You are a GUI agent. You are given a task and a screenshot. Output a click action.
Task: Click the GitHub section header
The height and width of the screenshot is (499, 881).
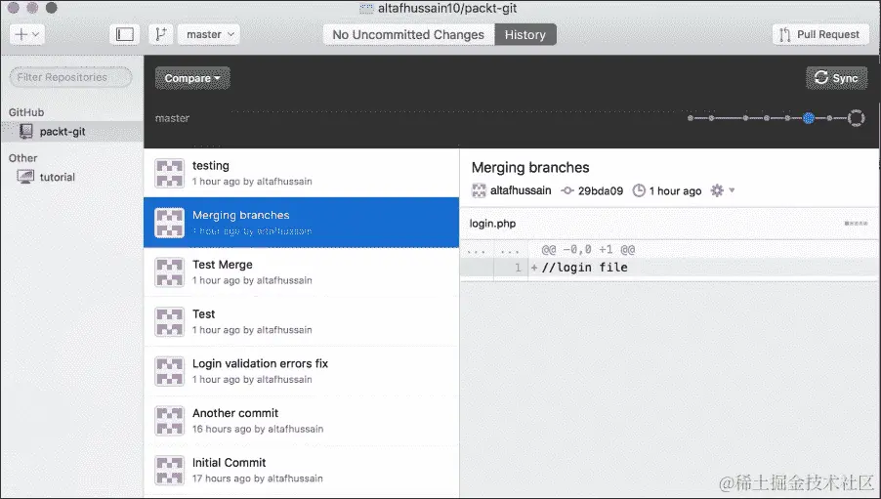pyautogui.click(x=25, y=112)
